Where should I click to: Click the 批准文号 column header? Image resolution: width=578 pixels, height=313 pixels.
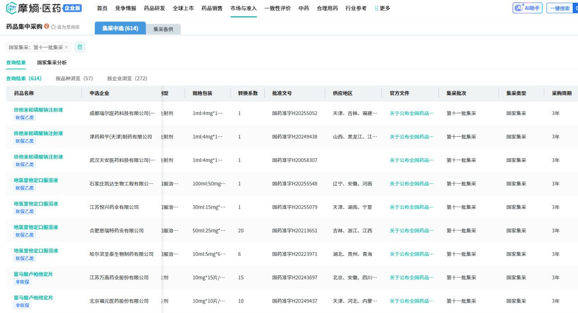282,93
